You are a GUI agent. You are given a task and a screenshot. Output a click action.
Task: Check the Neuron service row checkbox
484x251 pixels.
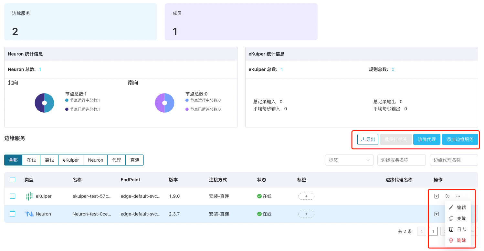13,214
